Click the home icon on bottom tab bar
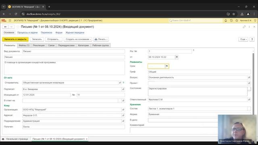The width and height of the screenshot is (258, 145). pos(3,139)
